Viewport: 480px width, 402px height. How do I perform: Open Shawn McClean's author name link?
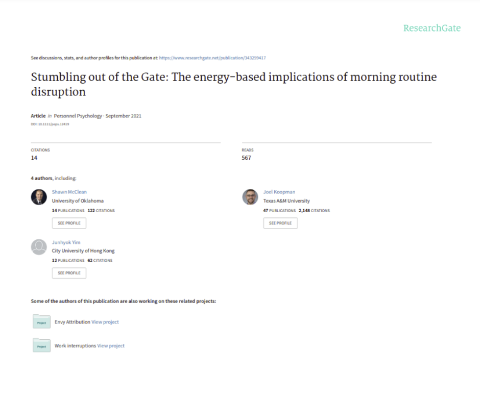(x=69, y=192)
